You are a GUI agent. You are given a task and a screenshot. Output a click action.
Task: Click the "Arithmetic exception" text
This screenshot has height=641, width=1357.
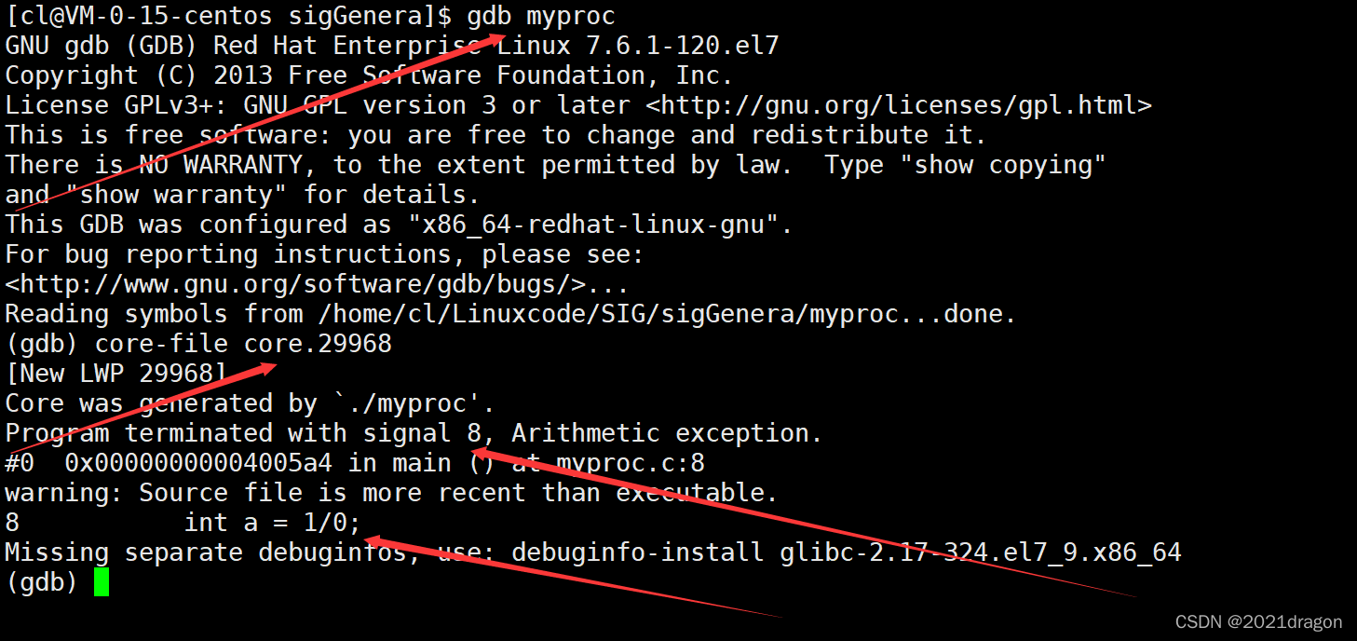point(666,433)
